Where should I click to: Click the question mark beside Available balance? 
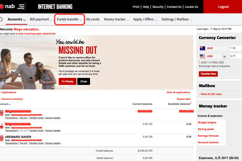pyautogui.click(x=191, y=103)
